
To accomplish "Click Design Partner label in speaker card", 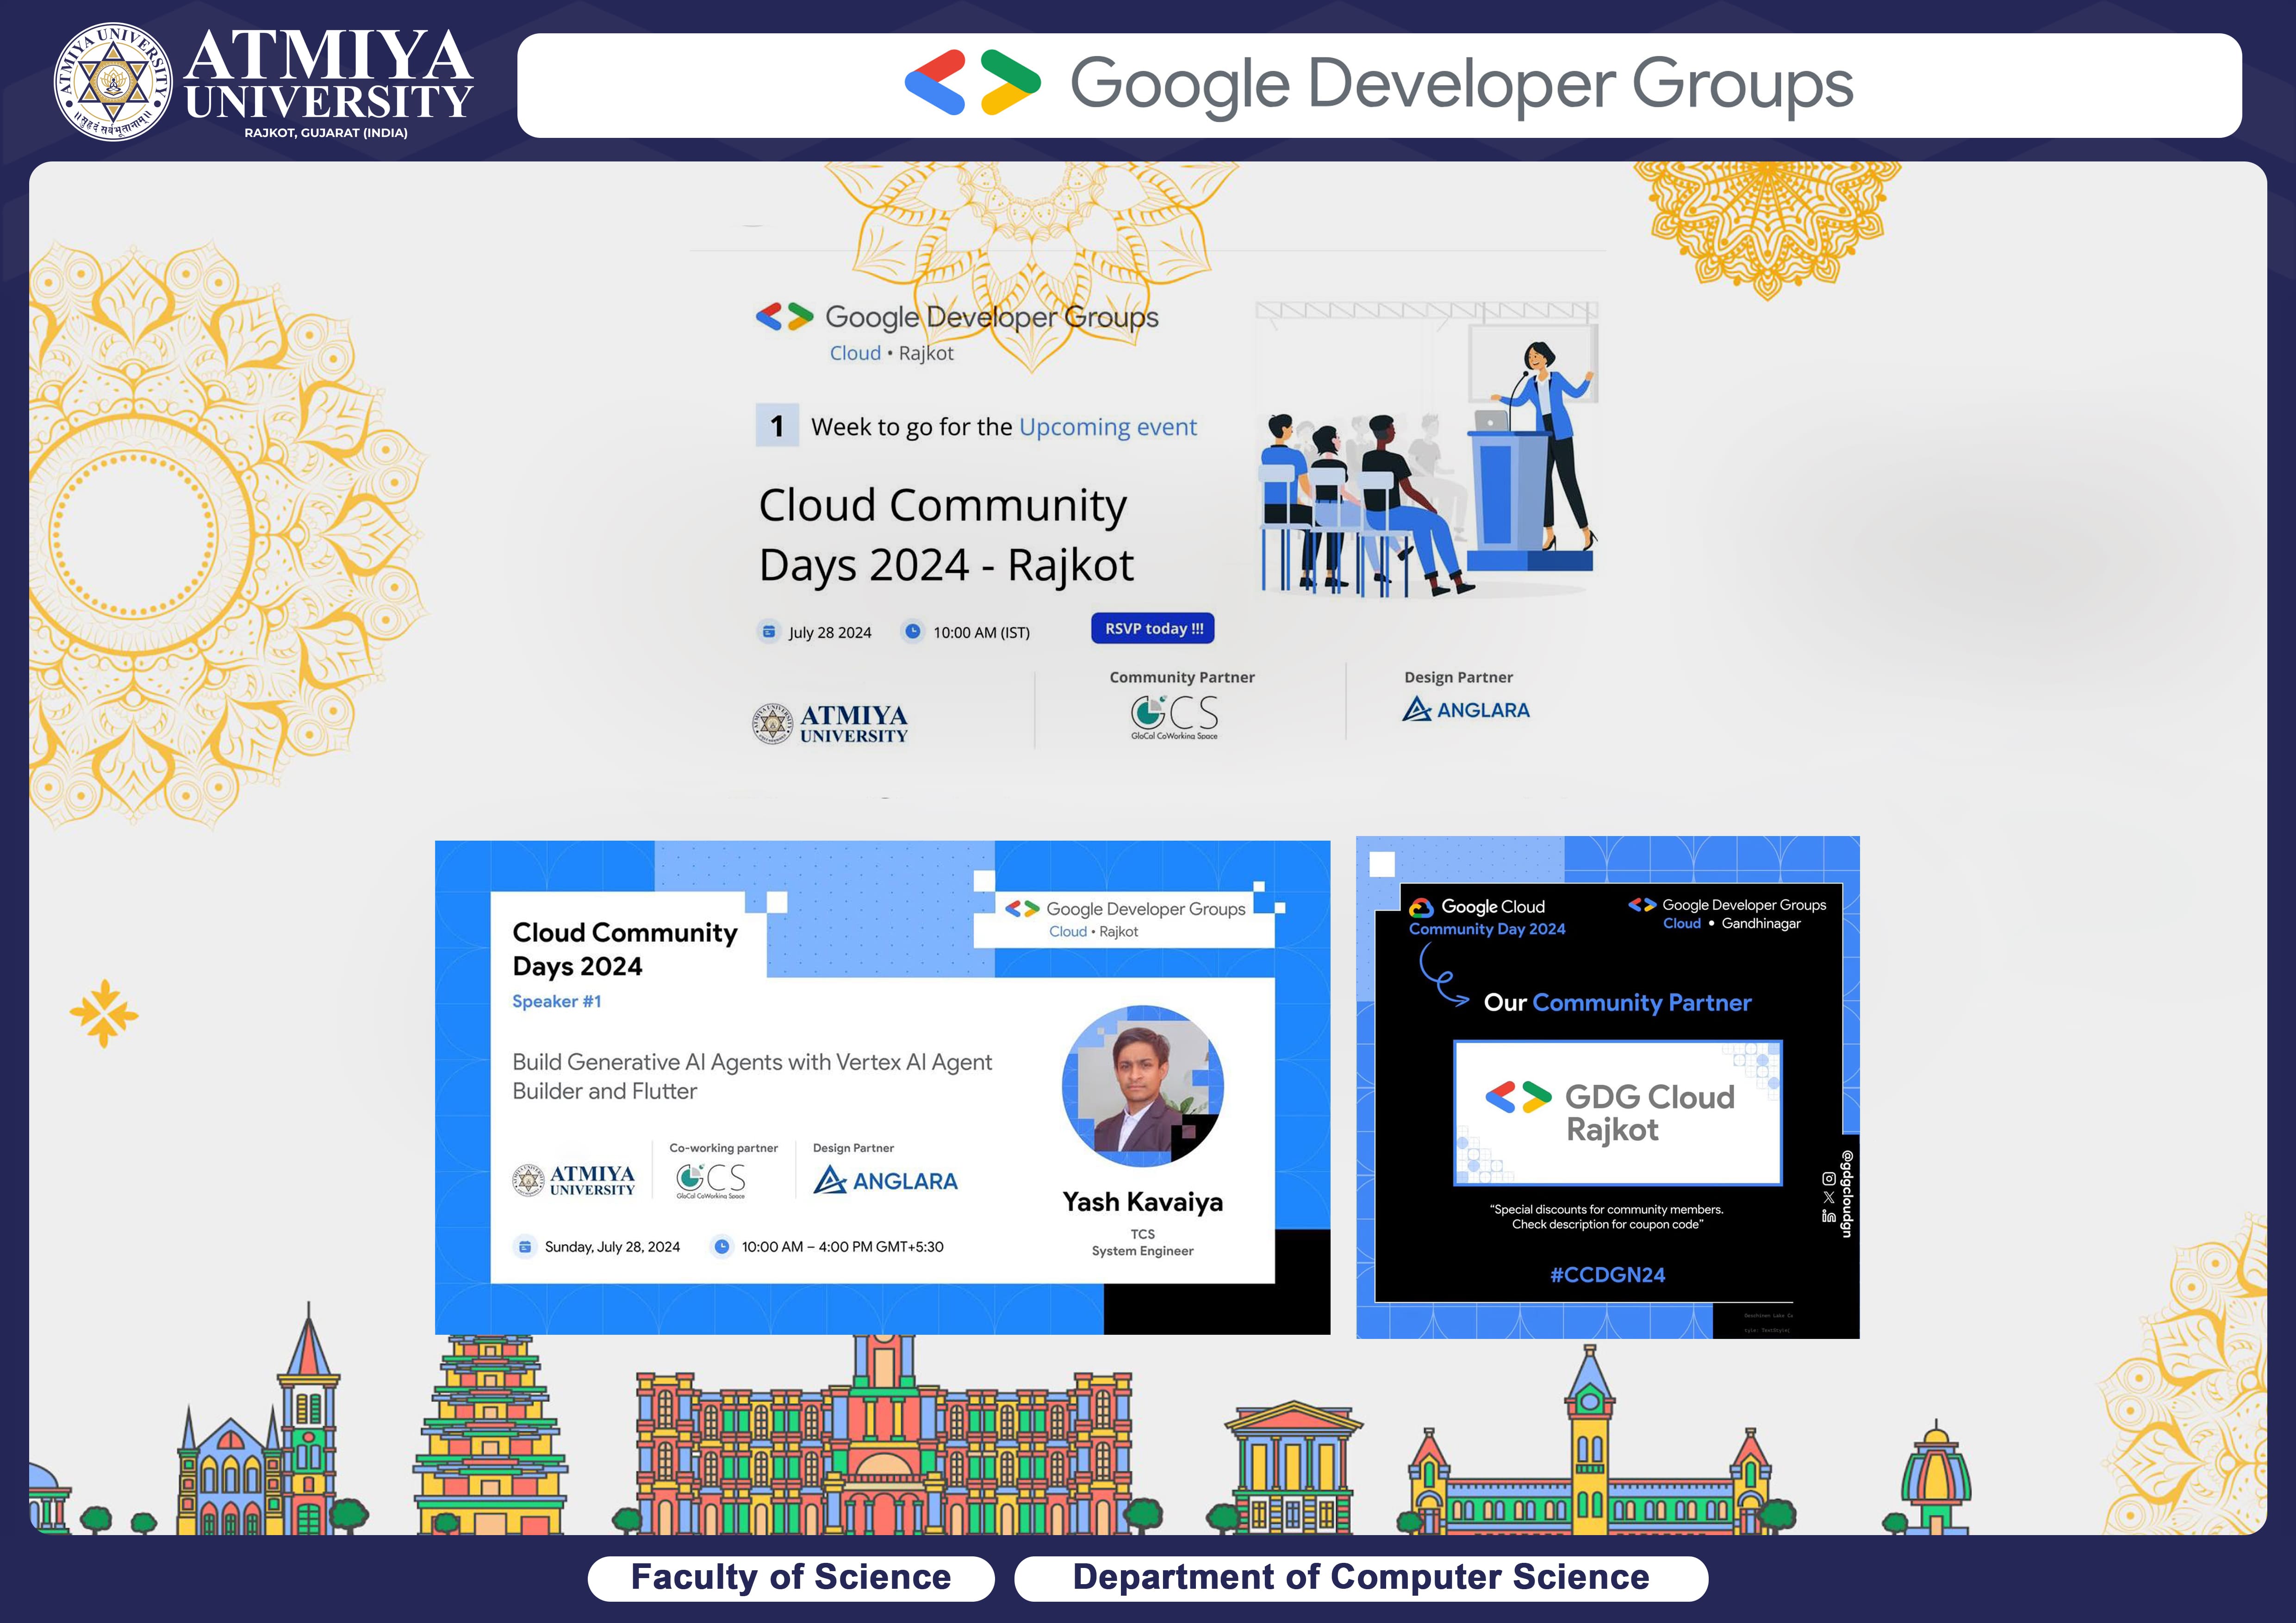I will [853, 1148].
